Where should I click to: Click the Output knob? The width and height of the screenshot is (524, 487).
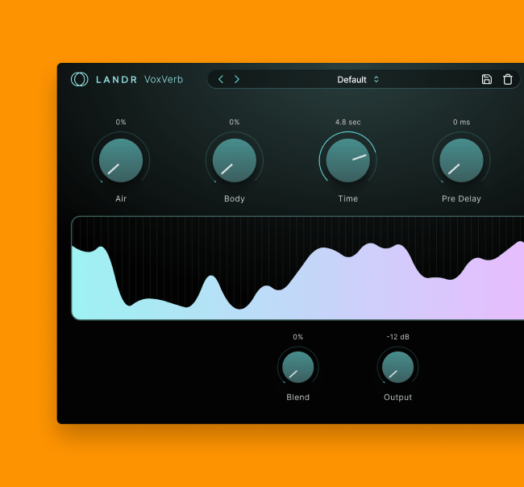[397, 367]
